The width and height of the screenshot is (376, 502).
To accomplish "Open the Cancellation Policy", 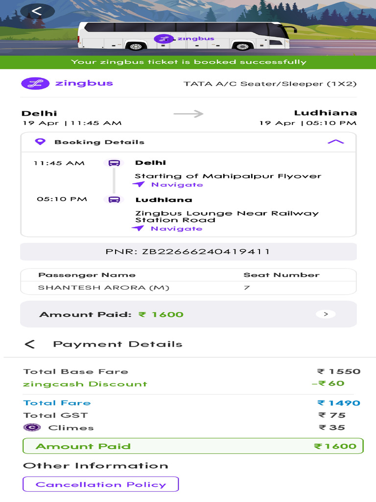I will point(100,484).
